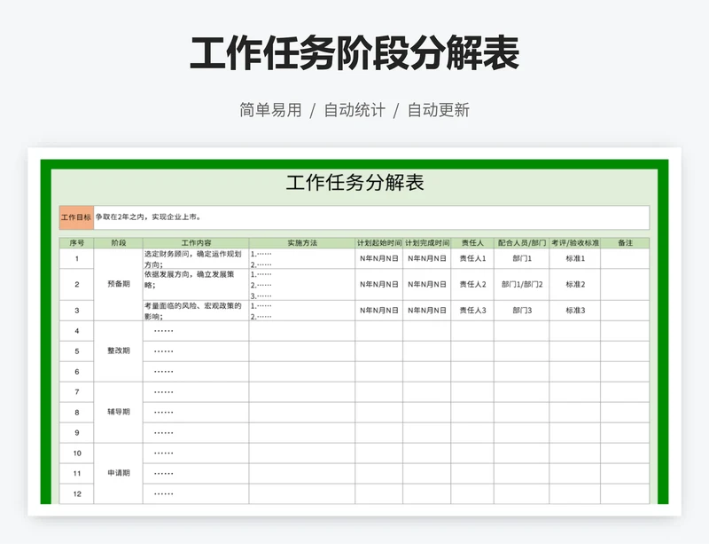Screen dimensions: 709x544
Task: Click the 责任人3 cell
Action: click(x=472, y=311)
